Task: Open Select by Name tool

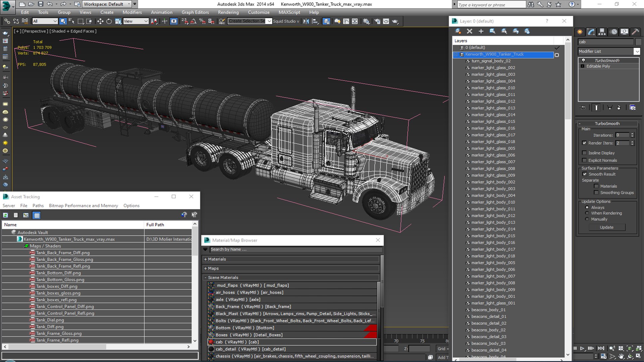Action: coord(71,21)
